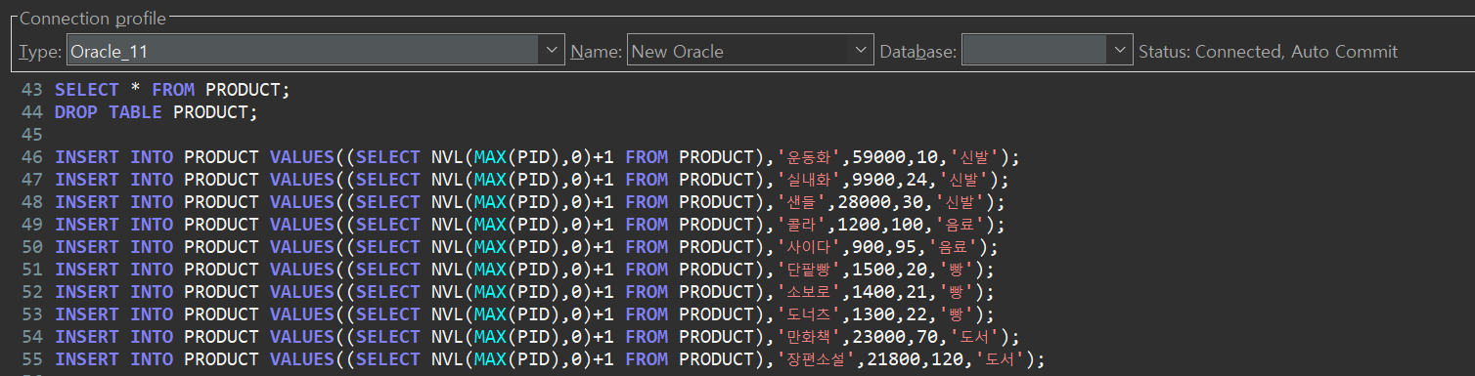Click line number 46 in the gutter
This screenshot has height=376, width=1475.
[31, 157]
